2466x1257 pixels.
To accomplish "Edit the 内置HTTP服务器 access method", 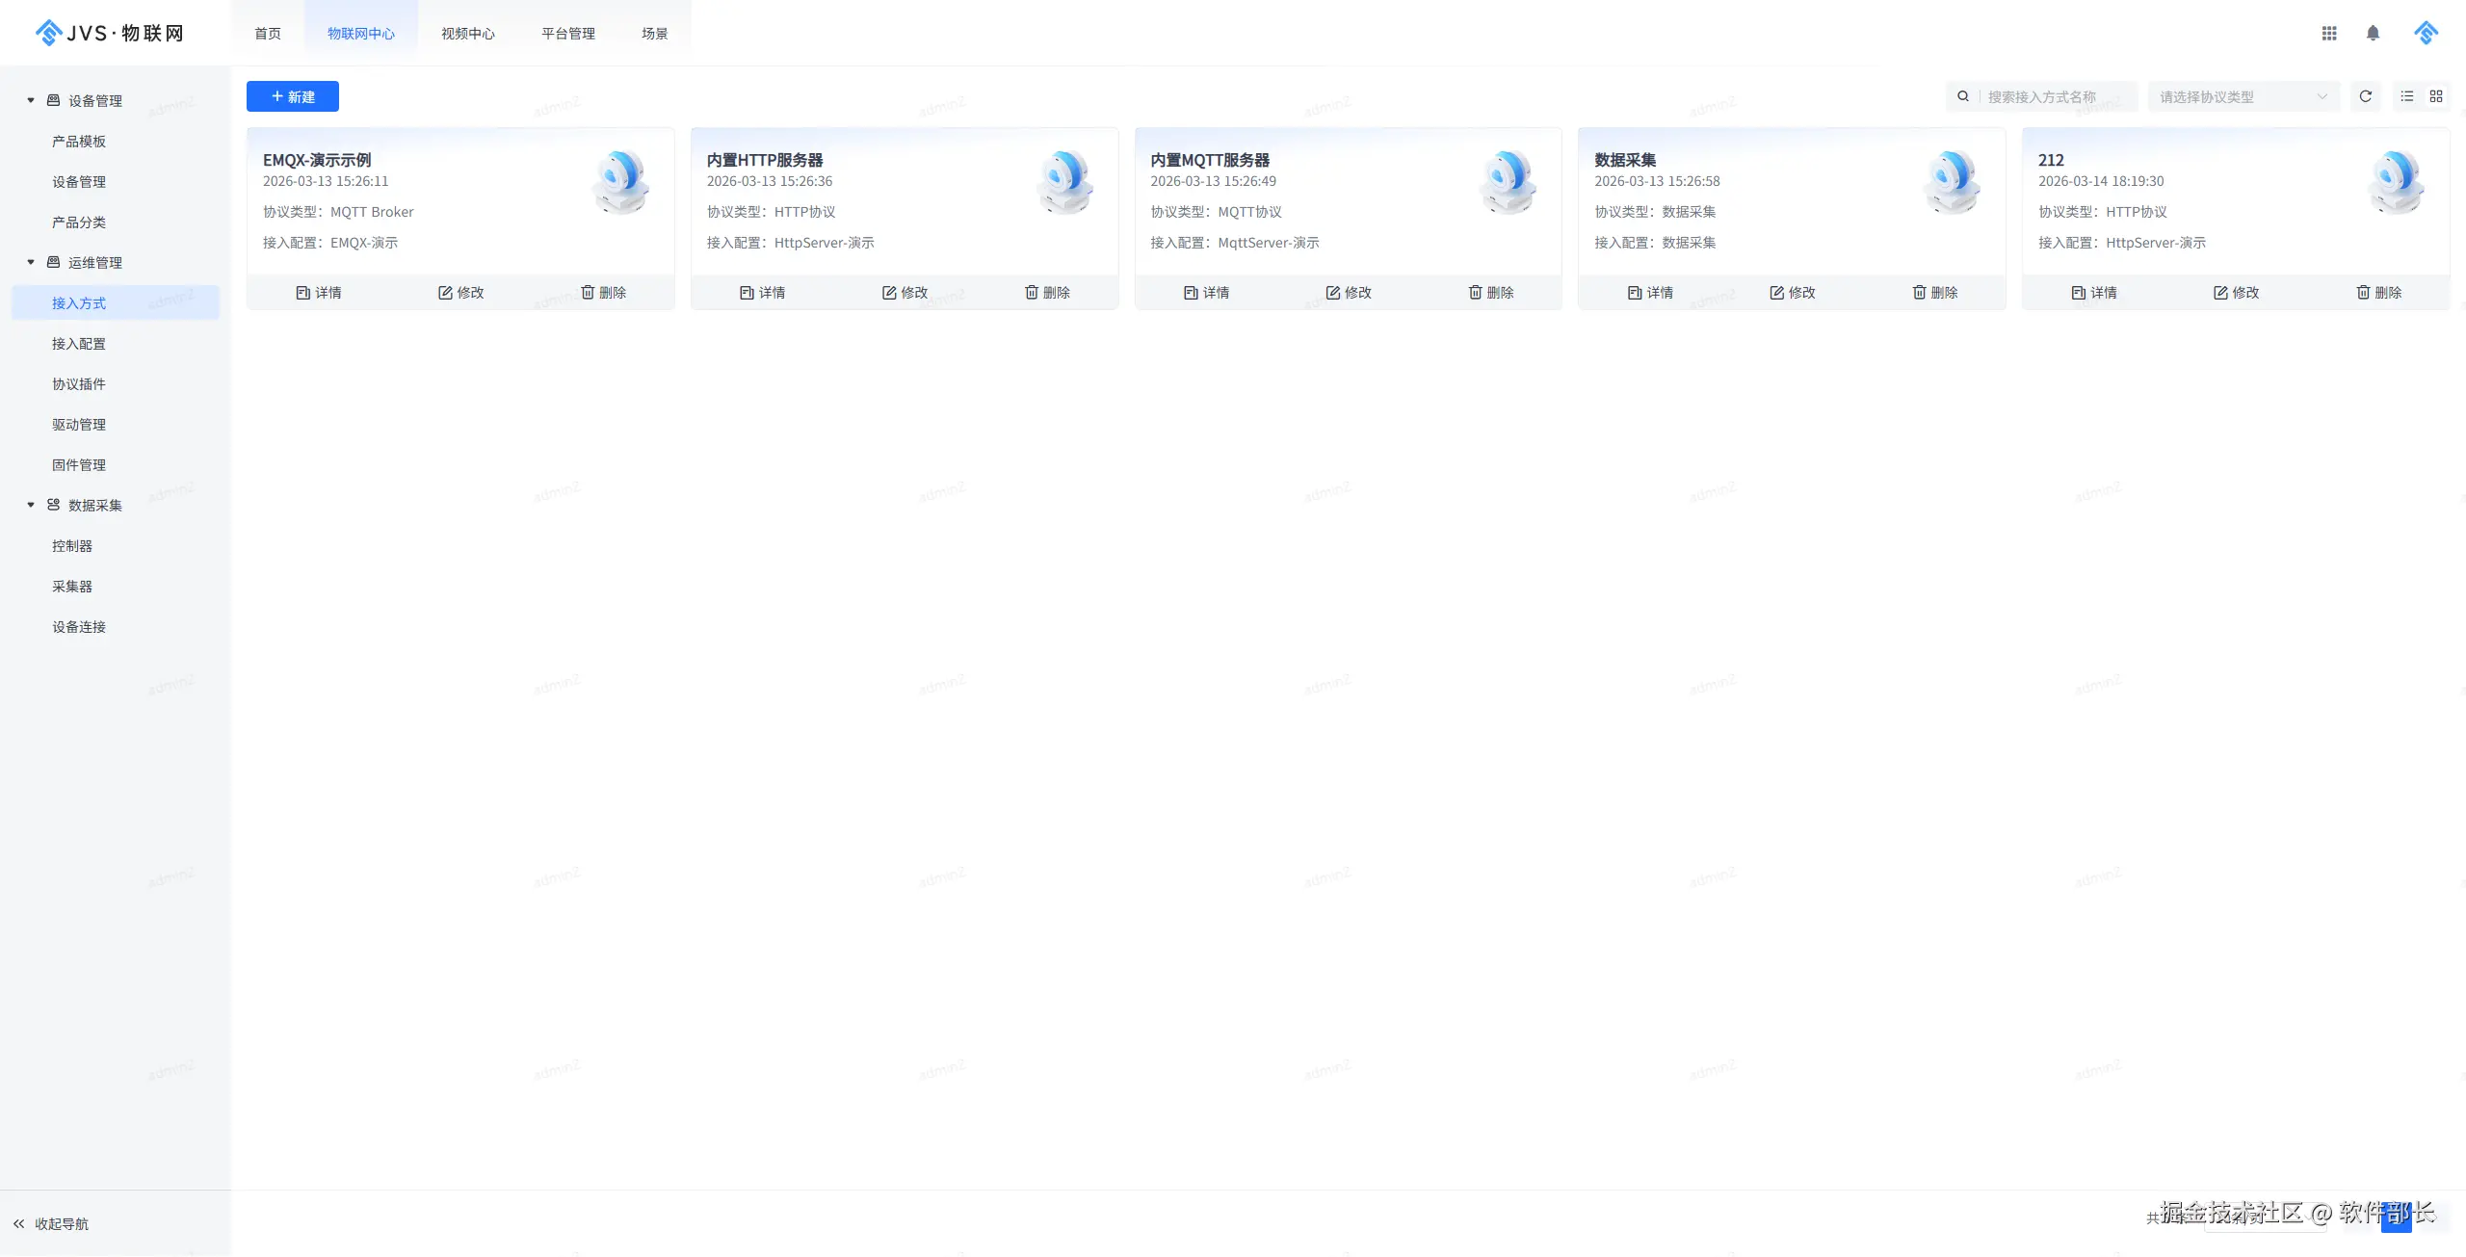I will [905, 293].
